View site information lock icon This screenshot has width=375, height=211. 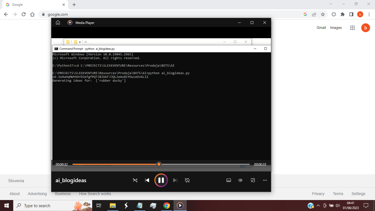(43, 14)
